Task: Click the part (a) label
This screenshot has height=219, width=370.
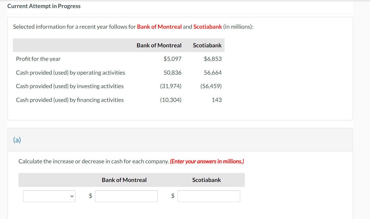Action: (17, 140)
